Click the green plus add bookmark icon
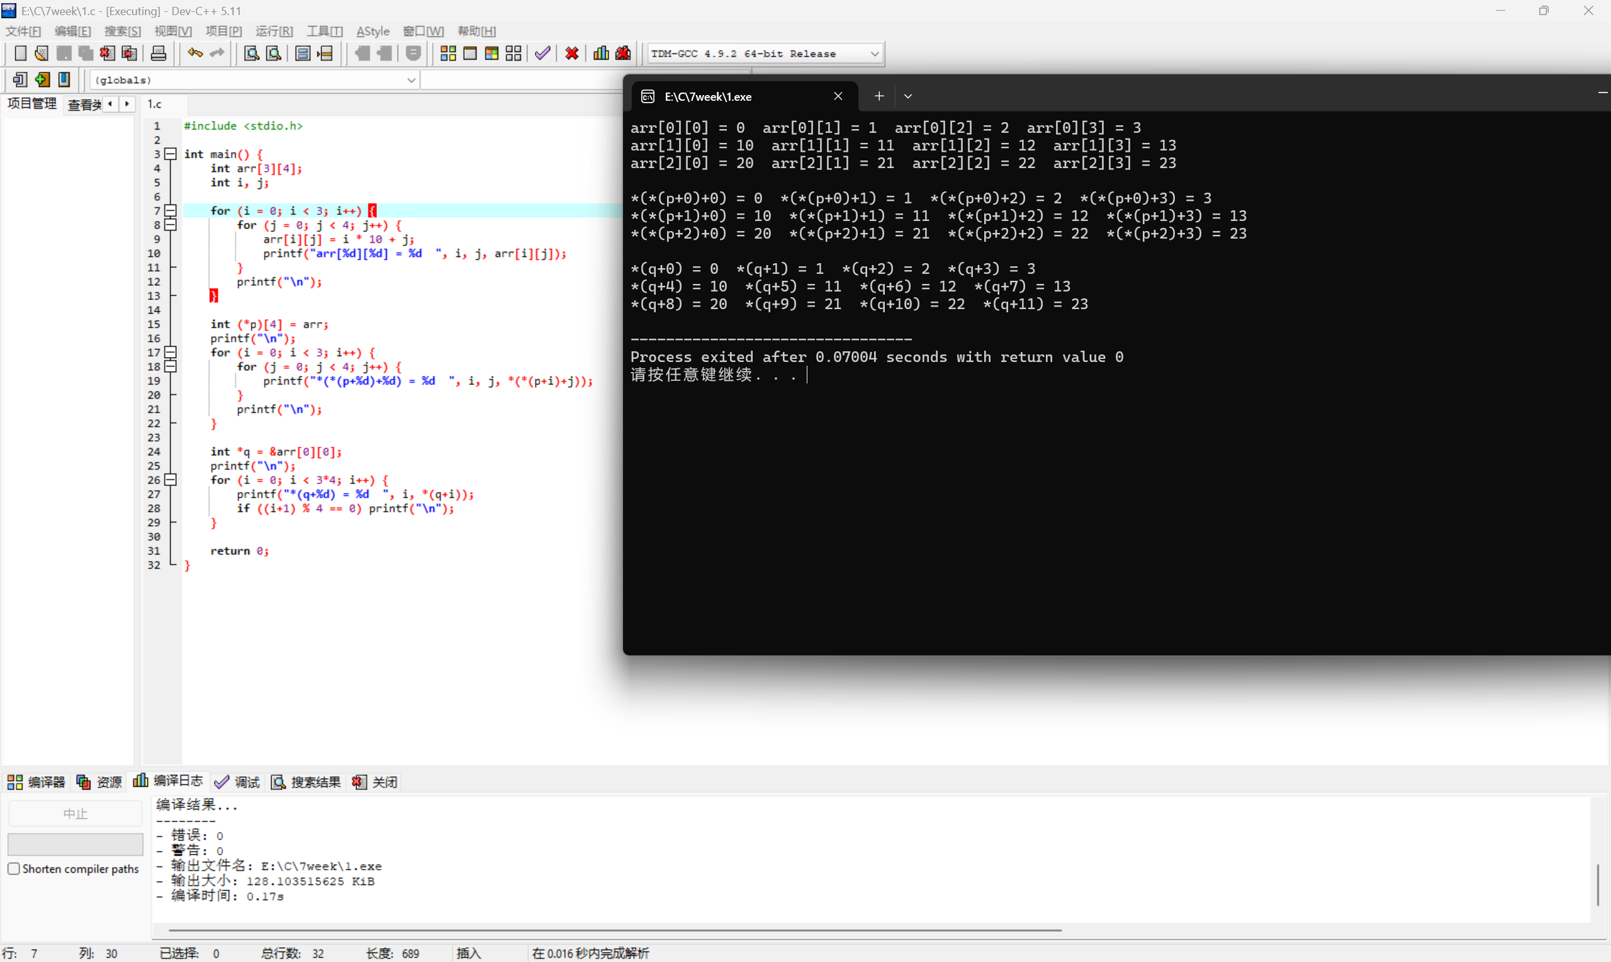The image size is (1611, 962). tap(42, 80)
